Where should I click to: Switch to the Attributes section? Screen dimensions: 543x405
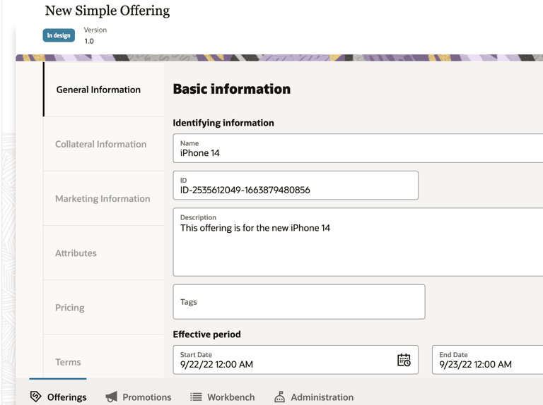click(76, 253)
